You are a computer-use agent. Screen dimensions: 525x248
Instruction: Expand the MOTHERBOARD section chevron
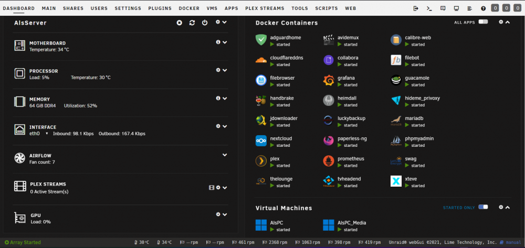[225, 42]
